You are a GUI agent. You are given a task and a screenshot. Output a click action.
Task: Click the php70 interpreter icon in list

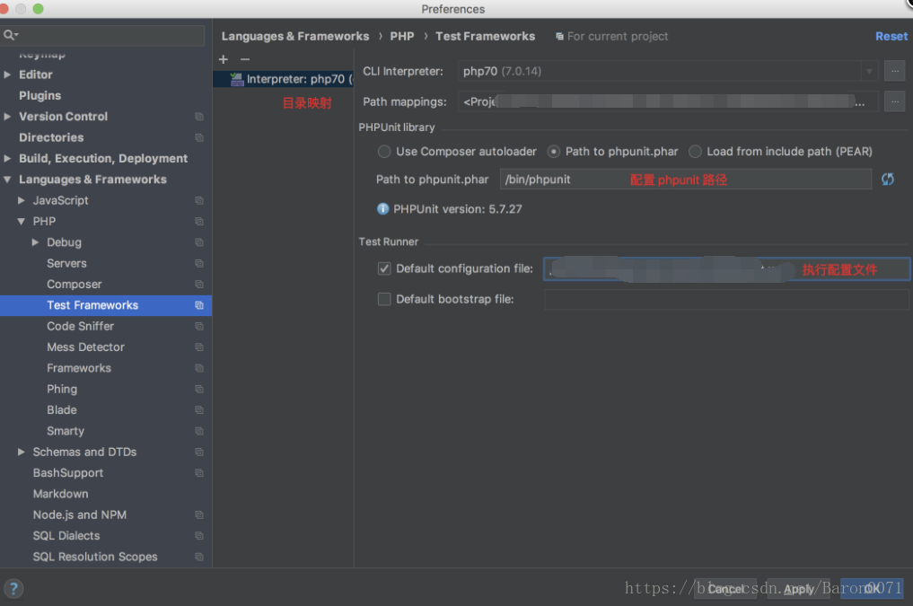pyautogui.click(x=236, y=78)
